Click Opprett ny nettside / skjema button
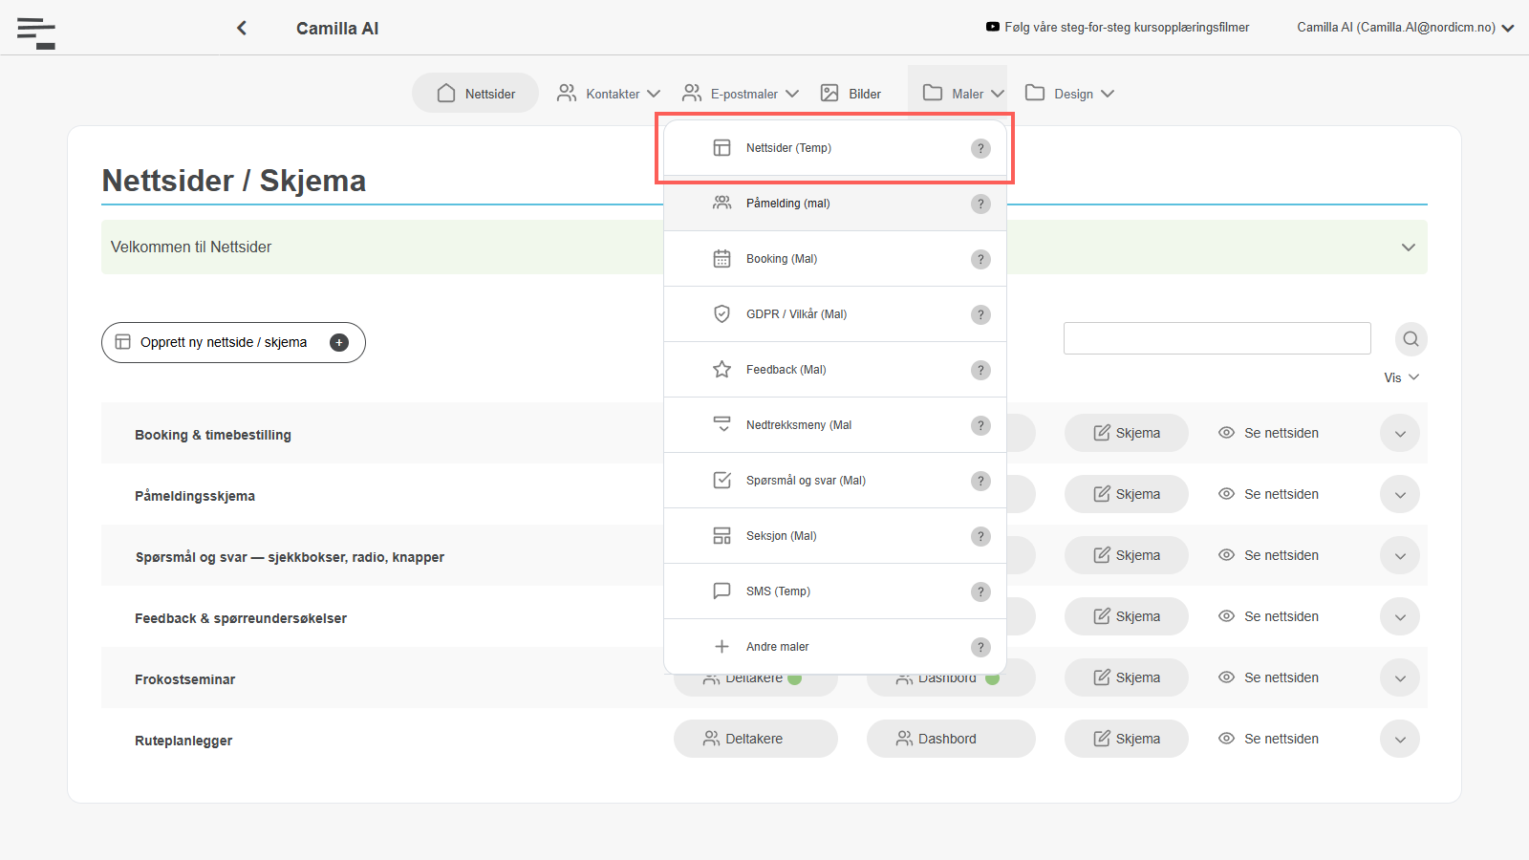The height and width of the screenshot is (860, 1529). (233, 342)
